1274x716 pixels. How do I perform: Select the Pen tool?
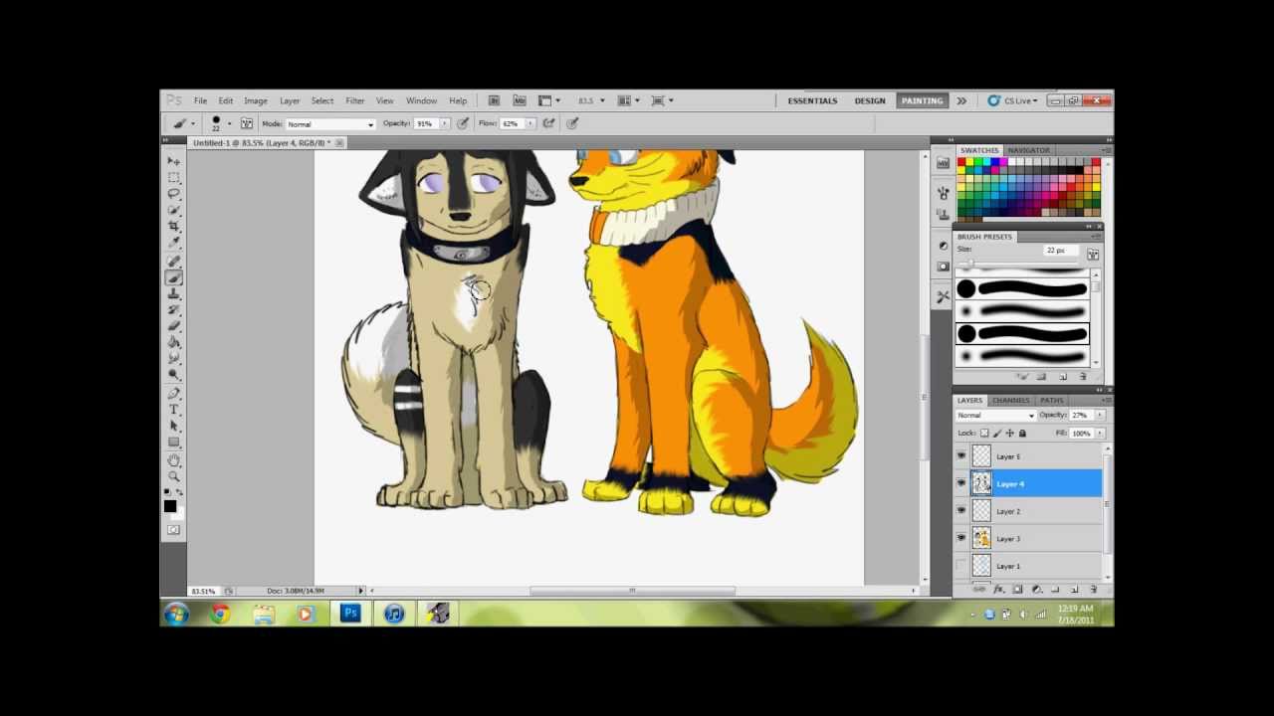pos(173,394)
